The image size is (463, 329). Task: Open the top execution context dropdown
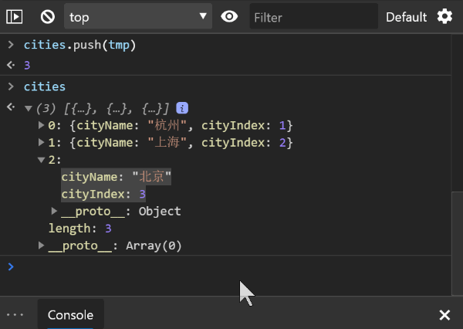pos(138,16)
